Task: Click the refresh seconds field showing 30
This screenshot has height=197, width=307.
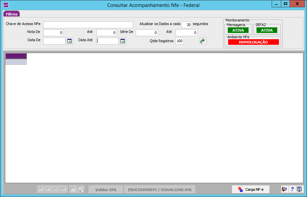Action: [187, 25]
